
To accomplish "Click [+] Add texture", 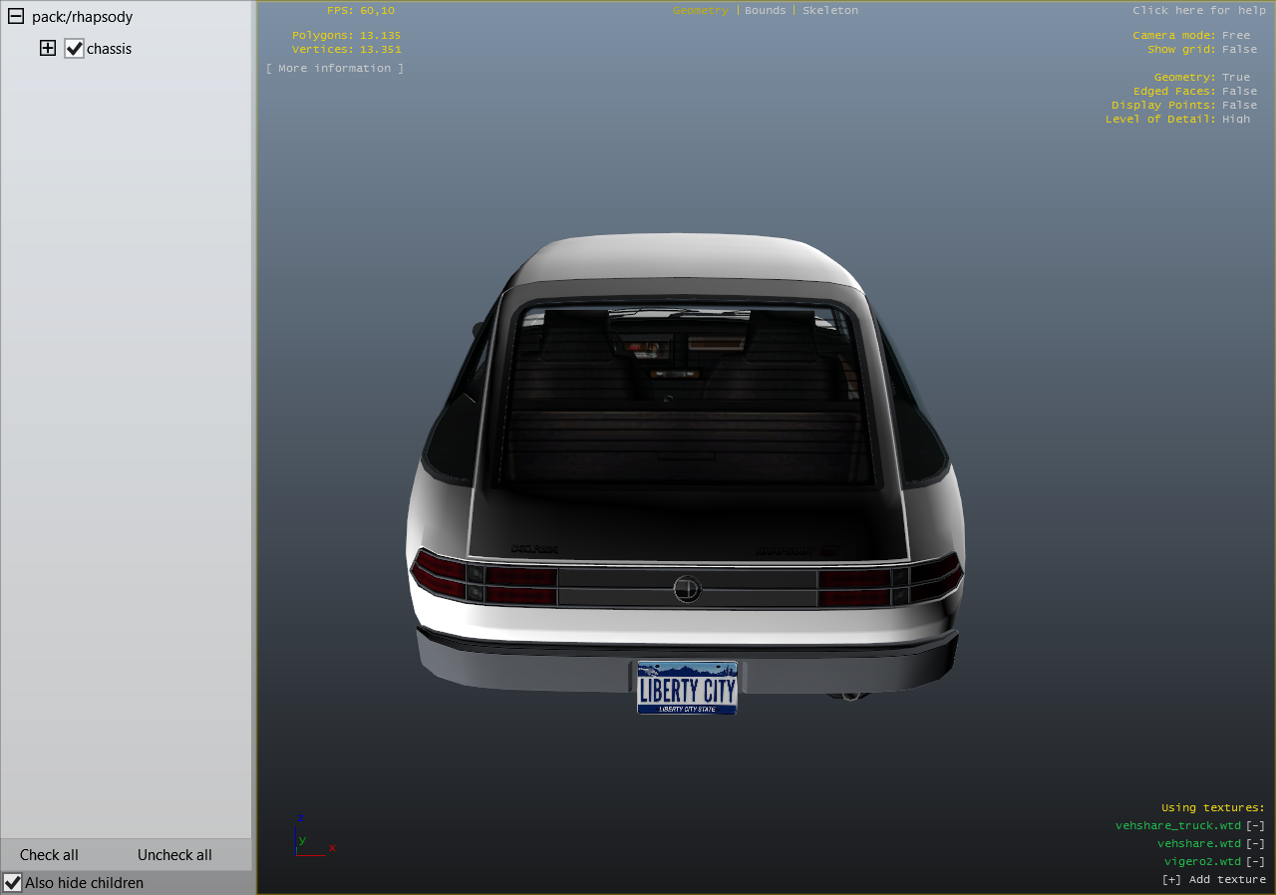I will click(1213, 879).
